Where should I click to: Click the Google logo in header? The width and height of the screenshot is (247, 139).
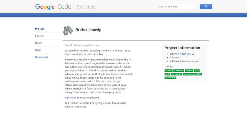45,7
